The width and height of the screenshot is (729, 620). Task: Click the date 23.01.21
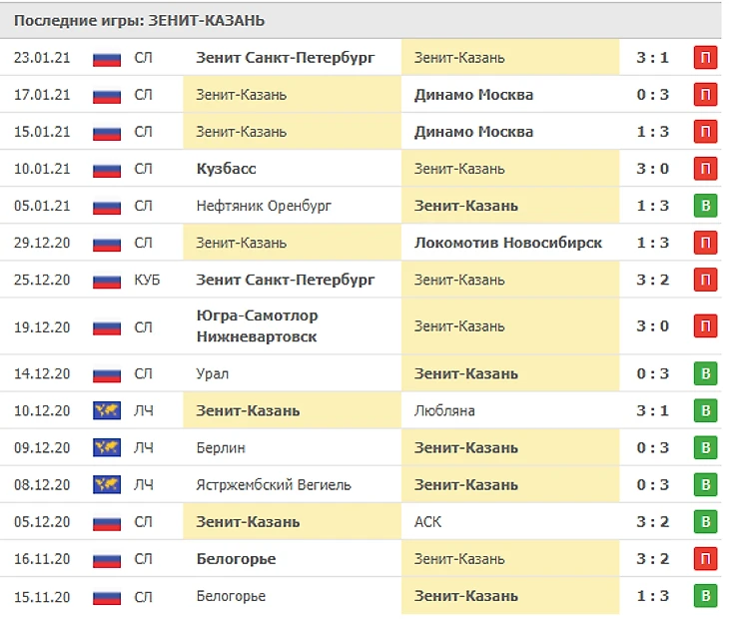point(42,58)
